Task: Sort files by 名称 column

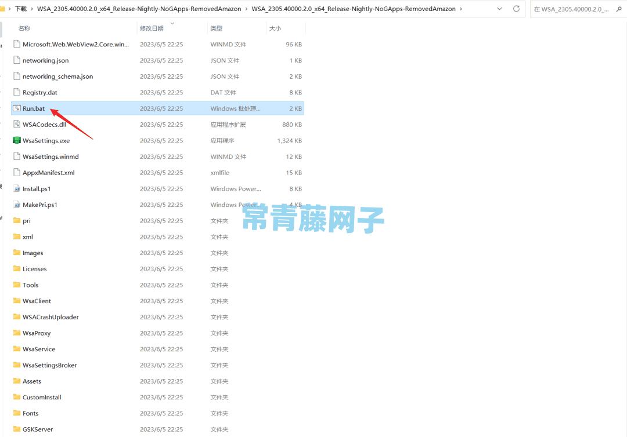Action: coord(24,28)
